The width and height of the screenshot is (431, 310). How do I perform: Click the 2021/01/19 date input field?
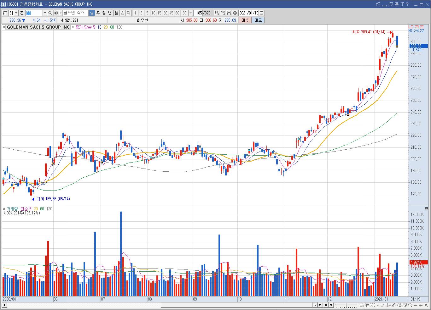click(249, 13)
